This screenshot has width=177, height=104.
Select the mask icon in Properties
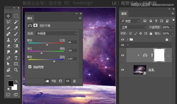click(x=35, y=25)
